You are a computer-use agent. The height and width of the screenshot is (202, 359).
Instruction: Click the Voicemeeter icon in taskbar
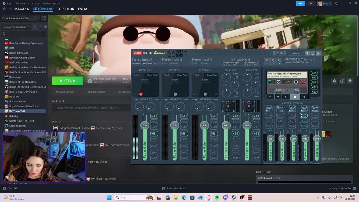250,198
